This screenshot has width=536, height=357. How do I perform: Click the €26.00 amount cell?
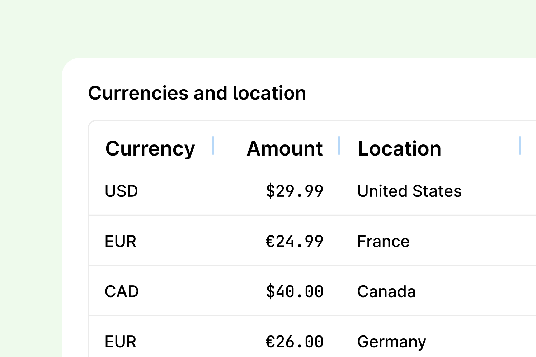tap(295, 342)
